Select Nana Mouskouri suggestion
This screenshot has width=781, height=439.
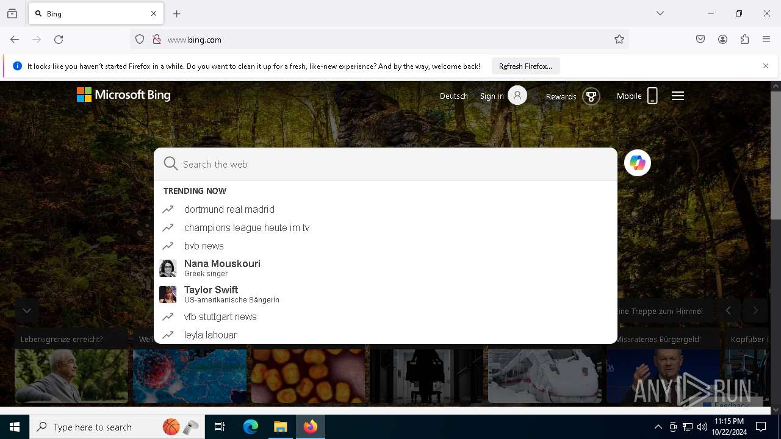pos(386,268)
